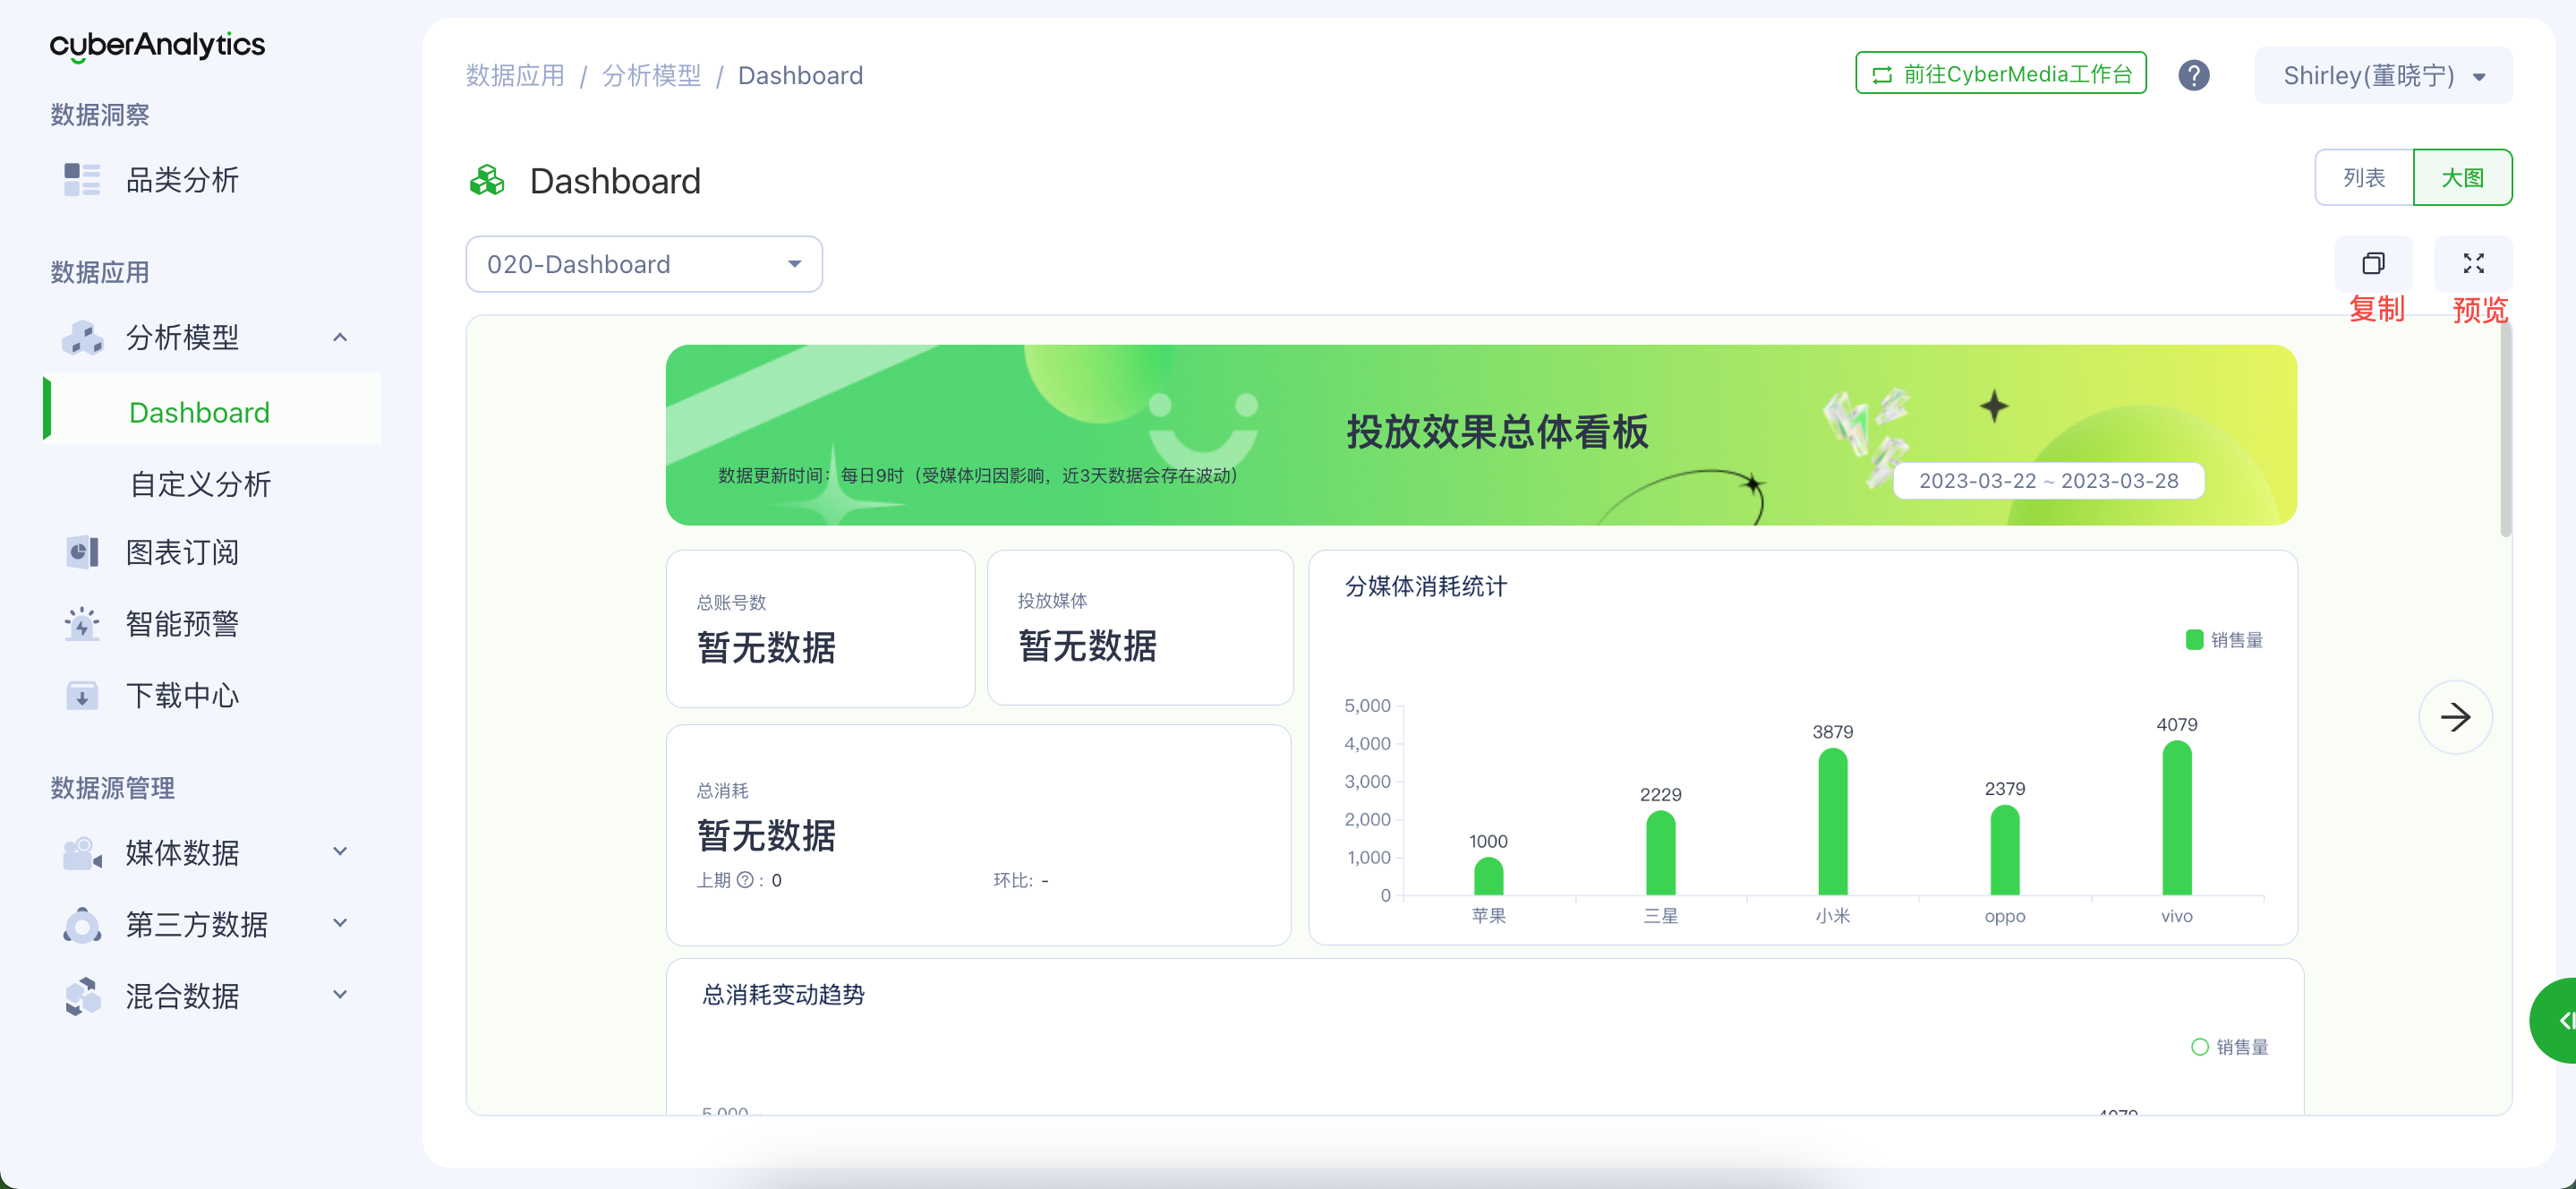This screenshot has height=1189, width=2576.
Task: Go to CyberMedia workbench button
Action: 2000,74
